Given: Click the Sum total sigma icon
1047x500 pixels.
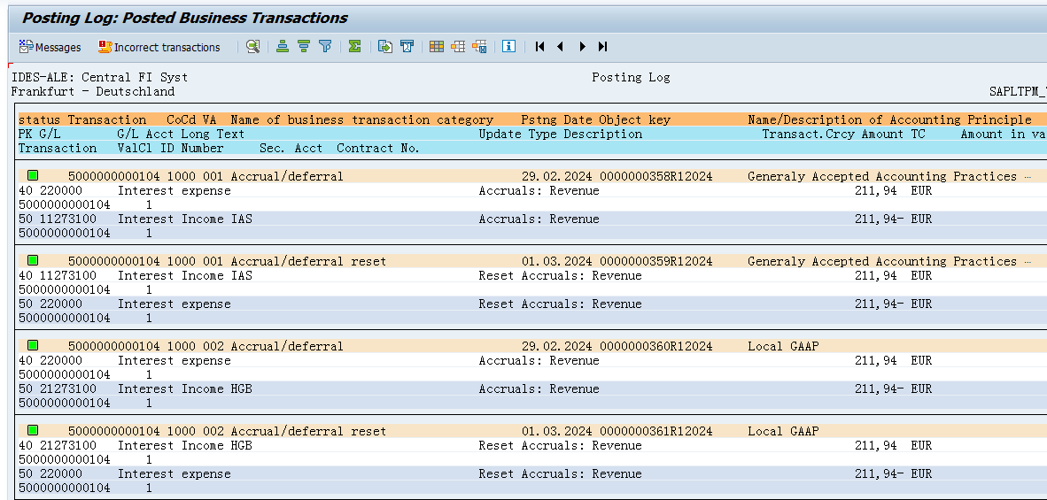Looking at the screenshot, I should coord(354,47).
